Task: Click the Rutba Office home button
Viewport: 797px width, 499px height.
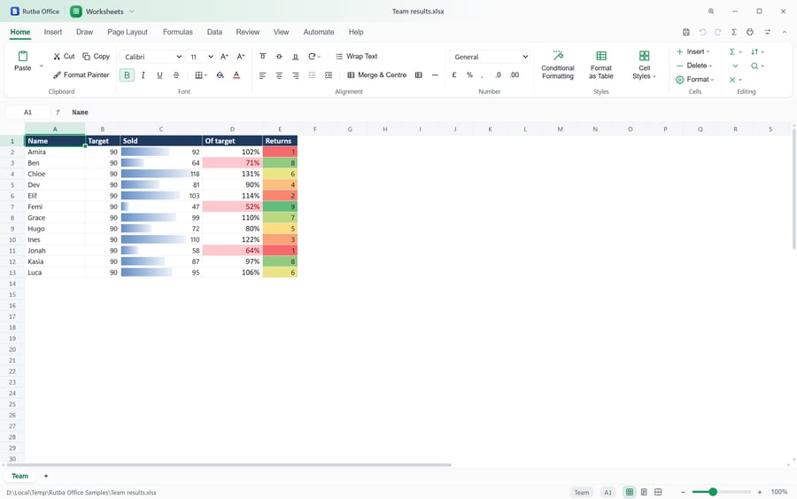Action: point(35,12)
